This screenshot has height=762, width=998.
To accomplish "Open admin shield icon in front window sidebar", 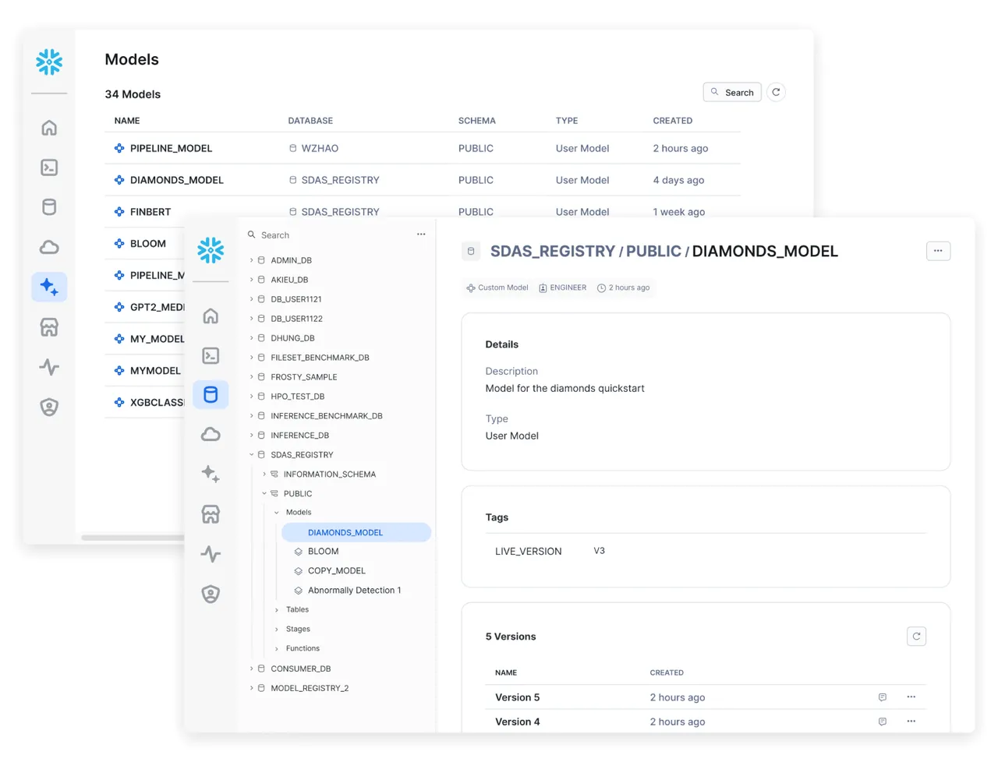I will click(211, 594).
